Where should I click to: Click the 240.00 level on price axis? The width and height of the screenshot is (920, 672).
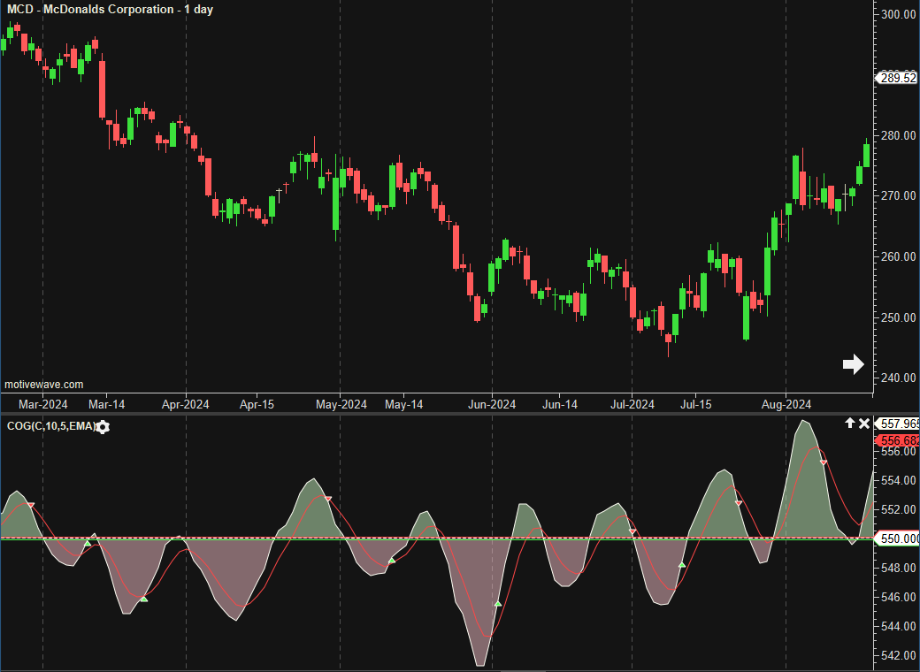(898, 378)
